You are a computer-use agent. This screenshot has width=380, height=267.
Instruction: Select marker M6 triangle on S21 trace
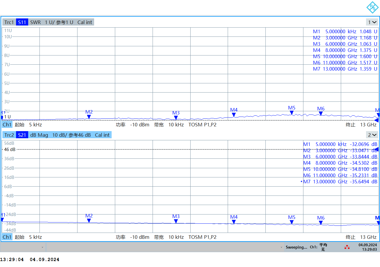(x=321, y=223)
